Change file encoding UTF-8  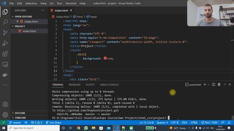click(175, 123)
